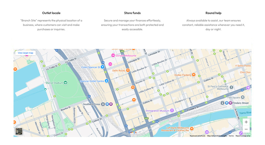The height and width of the screenshot is (145, 265).
Task: Select the Marvel Stadium marker icon
Action: click(x=65, y=83)
